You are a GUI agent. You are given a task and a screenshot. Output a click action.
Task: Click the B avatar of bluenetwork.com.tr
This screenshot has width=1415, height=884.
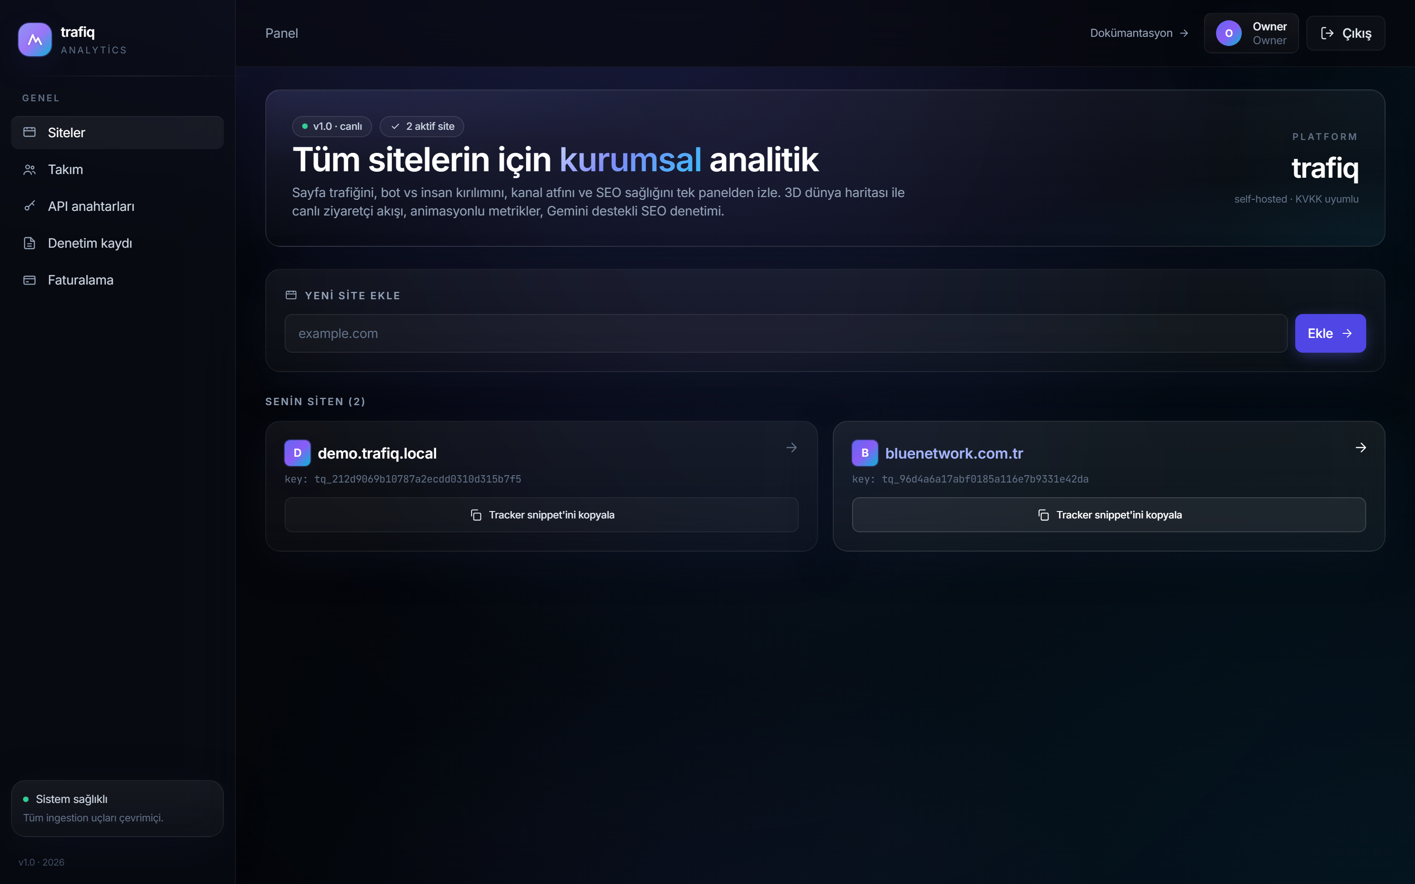point(865,453)
